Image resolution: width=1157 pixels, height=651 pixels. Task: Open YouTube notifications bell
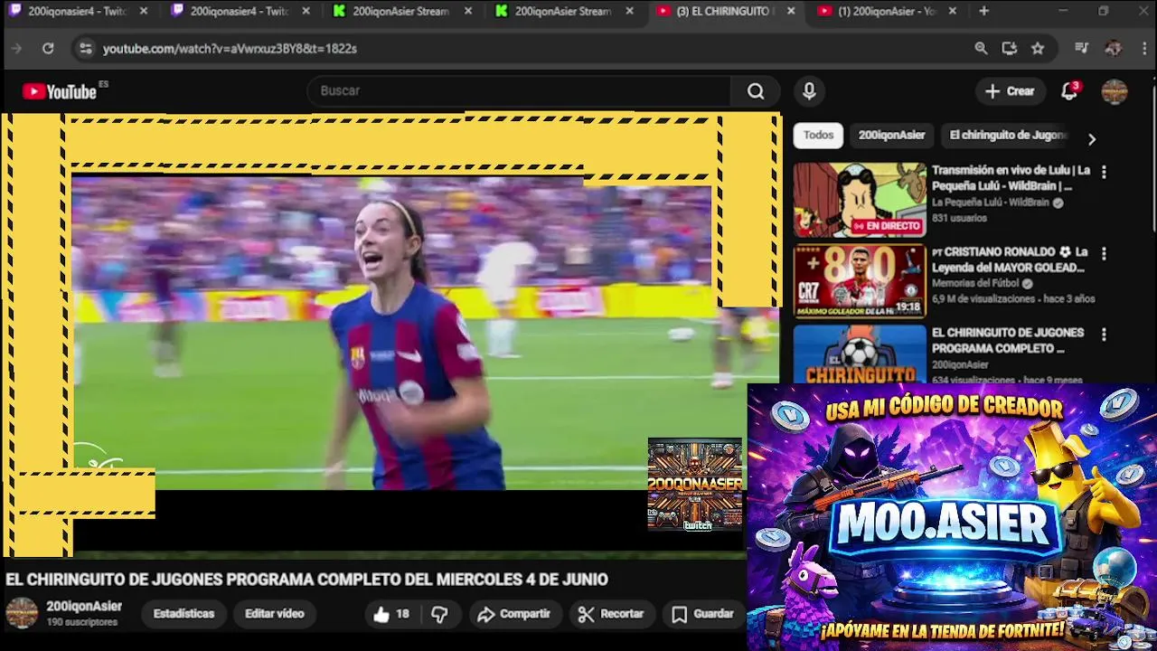pyautogui.click(x=1069, y=90)
